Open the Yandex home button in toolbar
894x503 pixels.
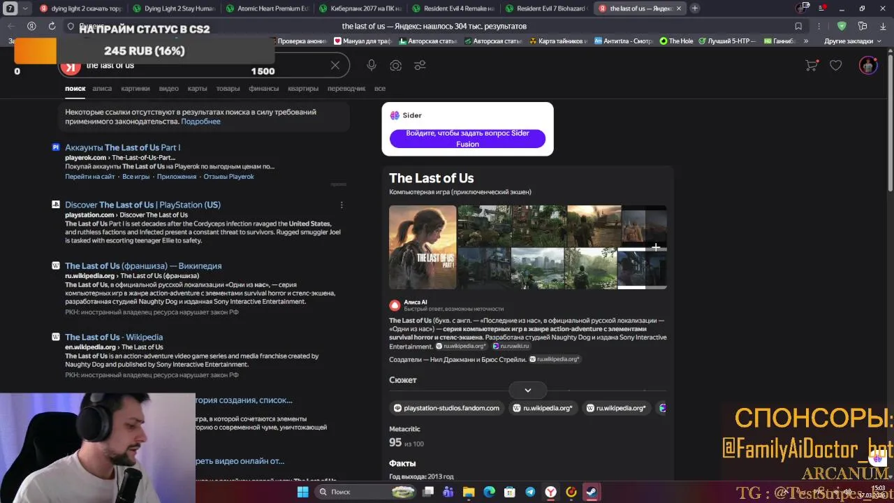tap(31, 26)
